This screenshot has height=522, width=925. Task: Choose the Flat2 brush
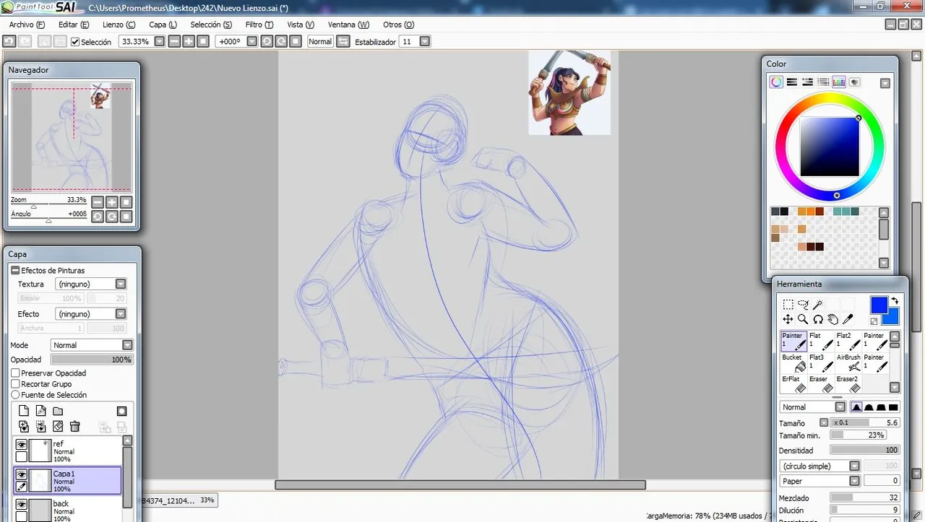point(848,341)
